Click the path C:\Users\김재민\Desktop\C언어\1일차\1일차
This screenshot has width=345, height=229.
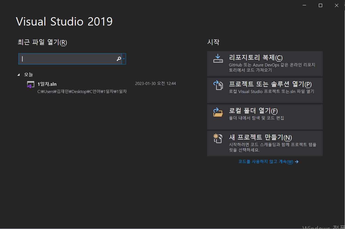(82, 91)
